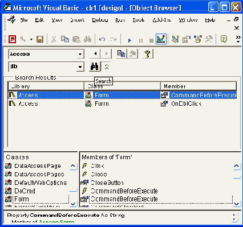
Task: Click the Copy icon in the main toolbar
Action: pos(65,39)
